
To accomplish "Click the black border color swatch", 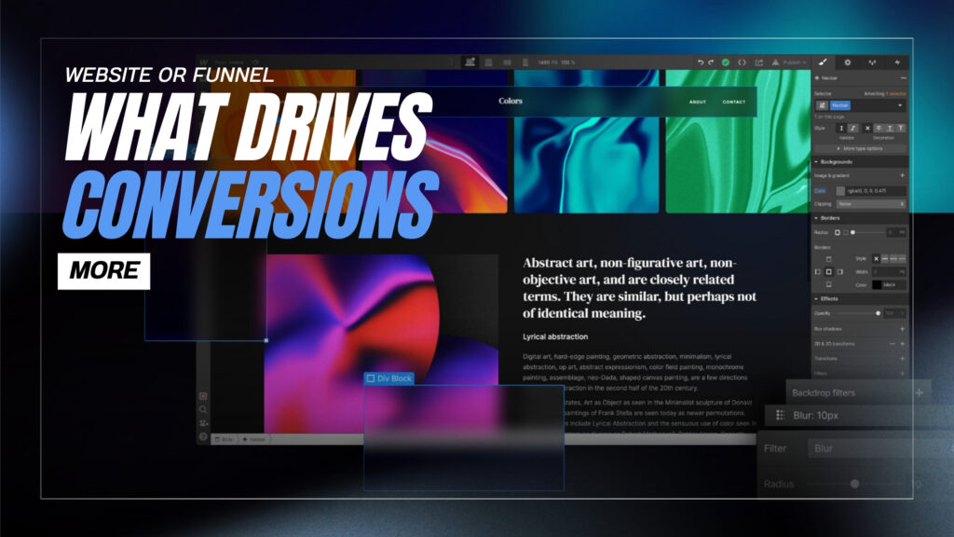I will [878, 284].
